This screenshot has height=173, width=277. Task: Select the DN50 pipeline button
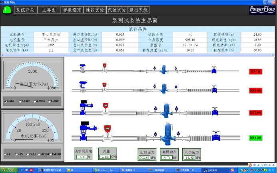tap(255, 72)
